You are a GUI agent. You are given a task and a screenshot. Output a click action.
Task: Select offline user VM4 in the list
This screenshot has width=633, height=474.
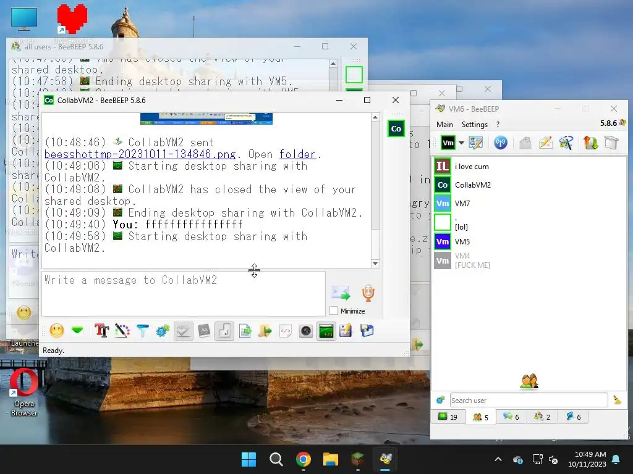pos(529,260)
